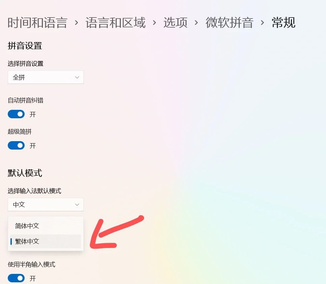
Task: Turn off the 超级简拼 switch
Action: pyautogui.click(x=16, y=146)
